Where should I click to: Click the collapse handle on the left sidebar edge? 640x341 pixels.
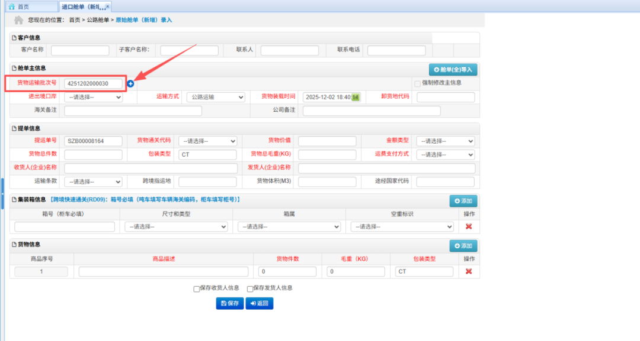pos(2,193)
